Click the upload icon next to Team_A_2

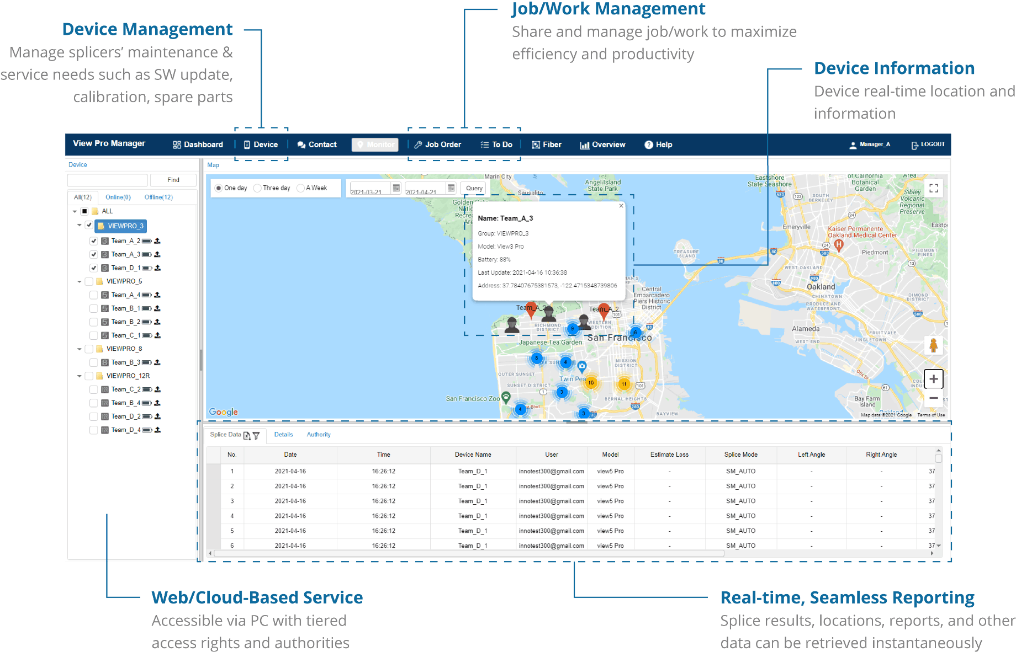click(157, 241)
